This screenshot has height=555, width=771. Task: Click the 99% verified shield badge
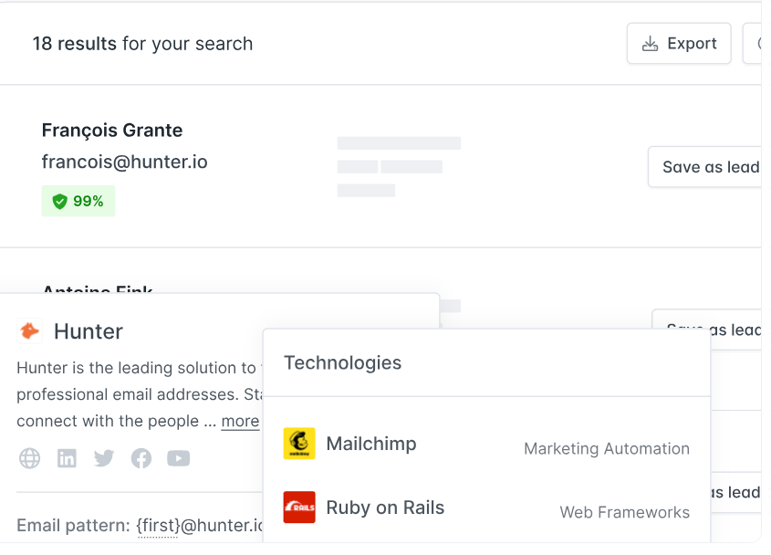coord(78,201)
